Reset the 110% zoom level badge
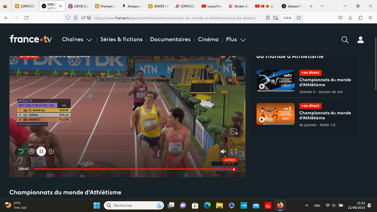The width and height of the screenshot is (377, 212). pyautogui.click(x=287, y=18)
